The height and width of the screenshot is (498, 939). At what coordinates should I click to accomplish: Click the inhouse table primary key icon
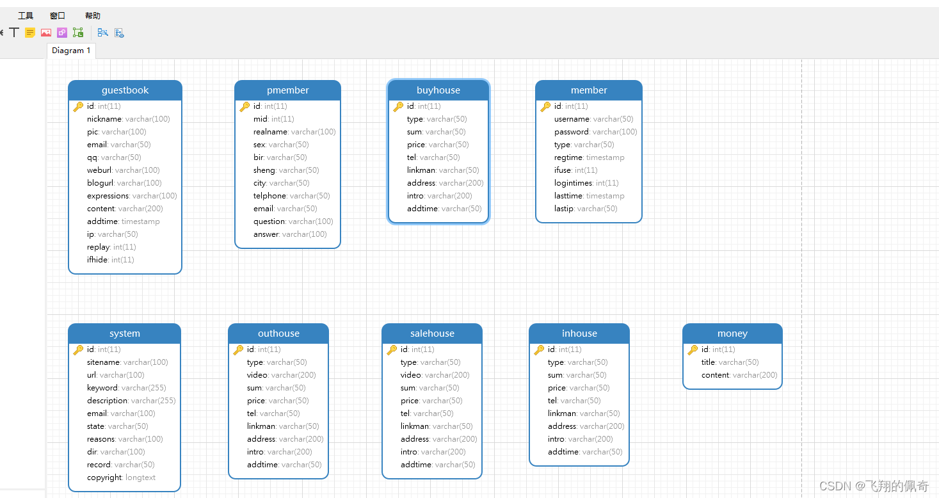539,350
